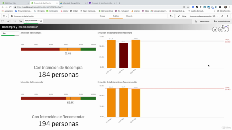Screen dimensions: 232x130
Task: Open the Selecciones tool
Action: (202, 21)
